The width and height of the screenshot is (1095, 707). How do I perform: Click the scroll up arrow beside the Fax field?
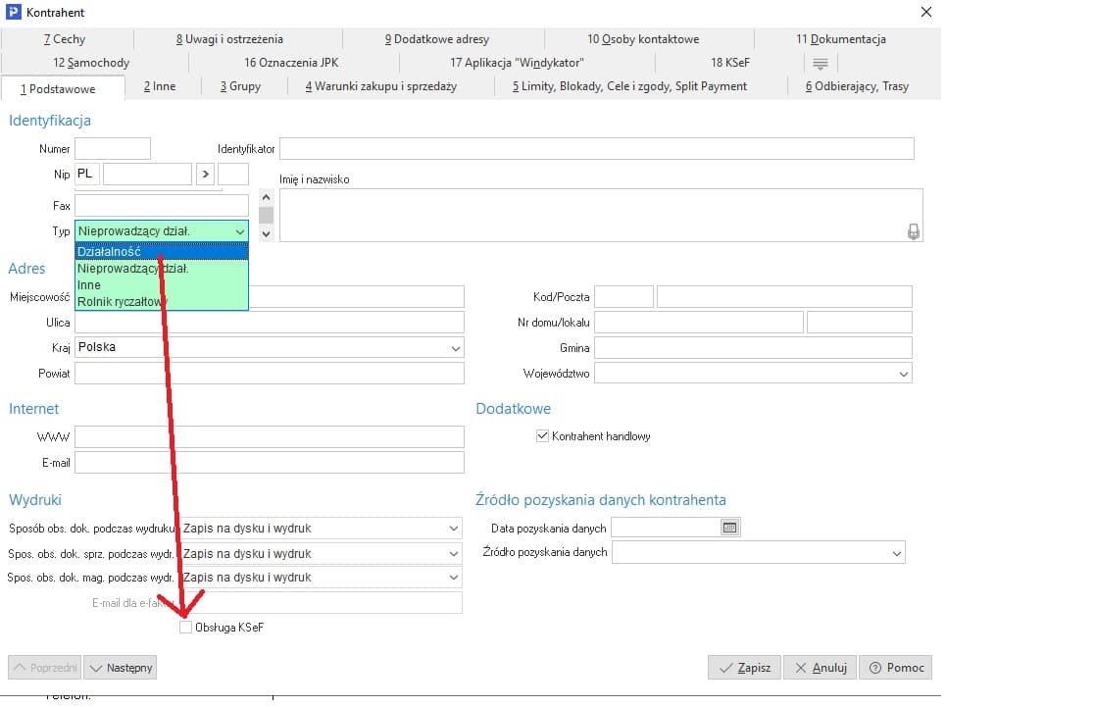point(266,197)
